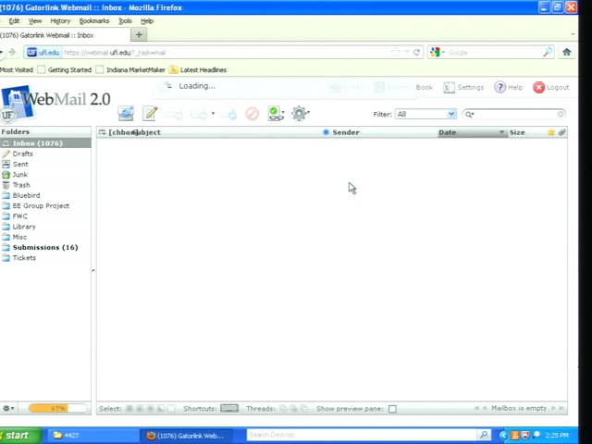Click the desktop search magnifier button
Viewport: 592px width, 444px height.
[x=484, y=435]
